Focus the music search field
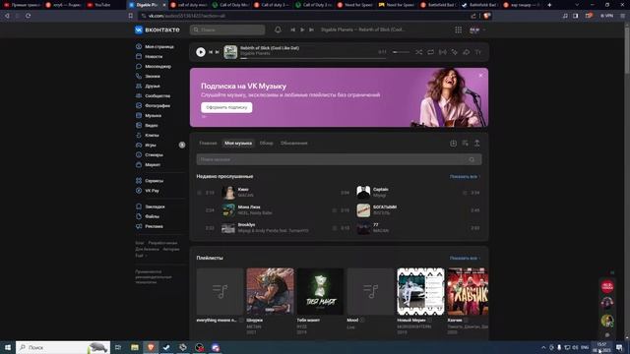The image size is (630, 354). coord(339,159)
